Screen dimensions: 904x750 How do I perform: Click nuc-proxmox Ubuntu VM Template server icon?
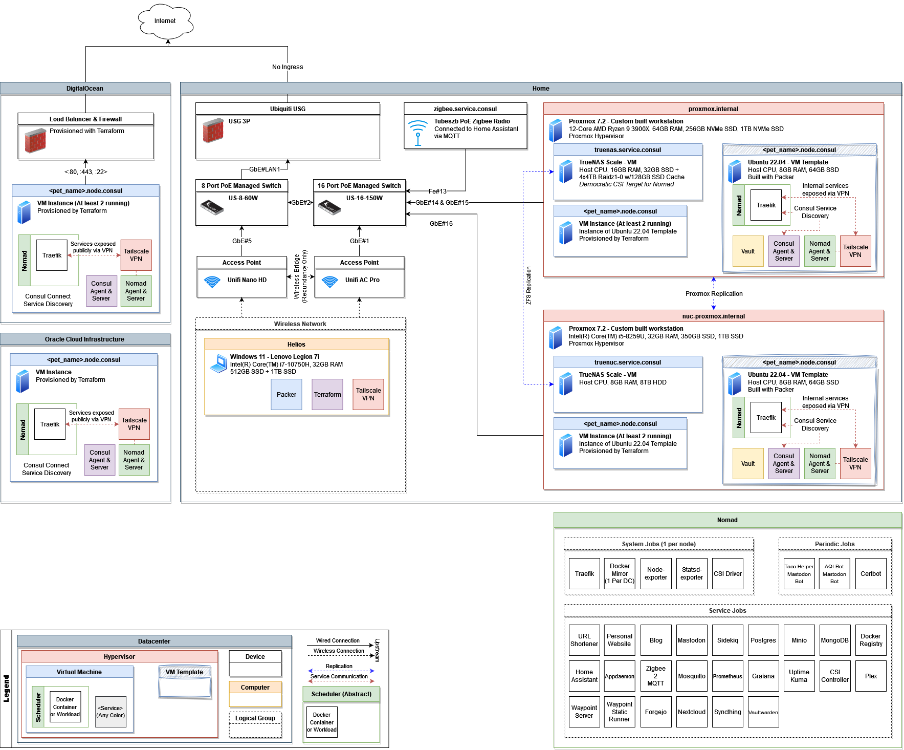[735, 384]
